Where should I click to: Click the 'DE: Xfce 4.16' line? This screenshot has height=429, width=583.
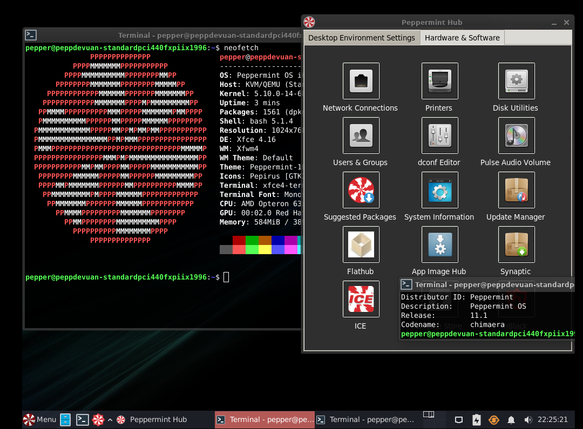click(248, 139)
